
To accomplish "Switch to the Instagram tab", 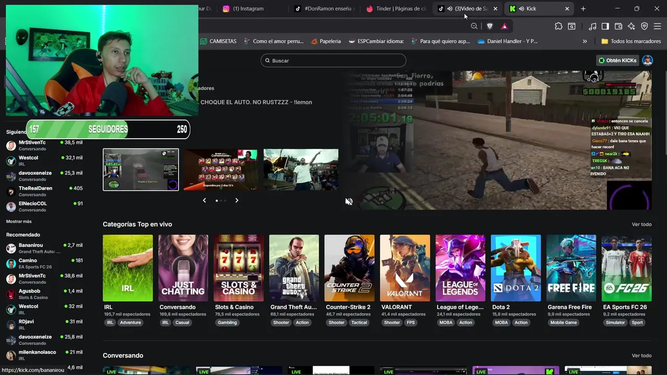I will [x=249, y=8].
